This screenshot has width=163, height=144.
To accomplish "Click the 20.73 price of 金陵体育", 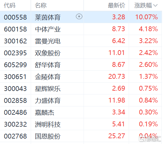I will pos(117,76).
